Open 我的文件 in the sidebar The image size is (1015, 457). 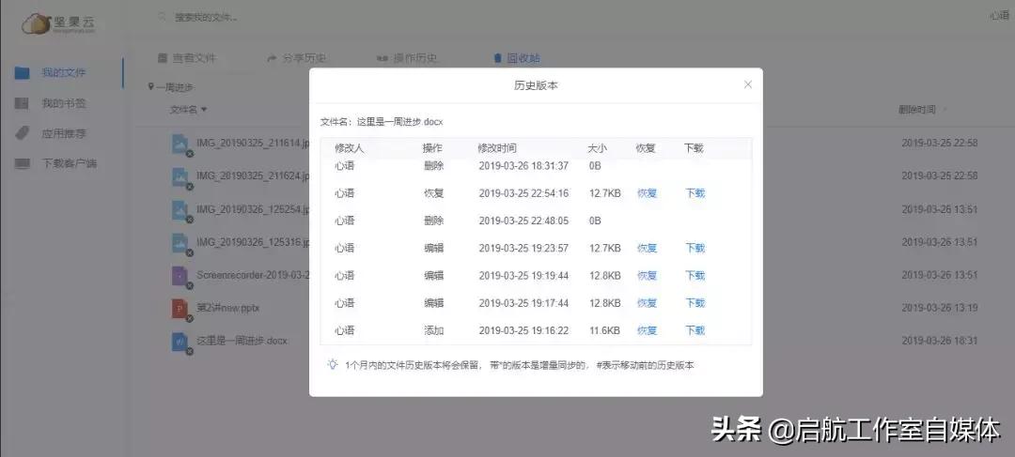point(64,72)
